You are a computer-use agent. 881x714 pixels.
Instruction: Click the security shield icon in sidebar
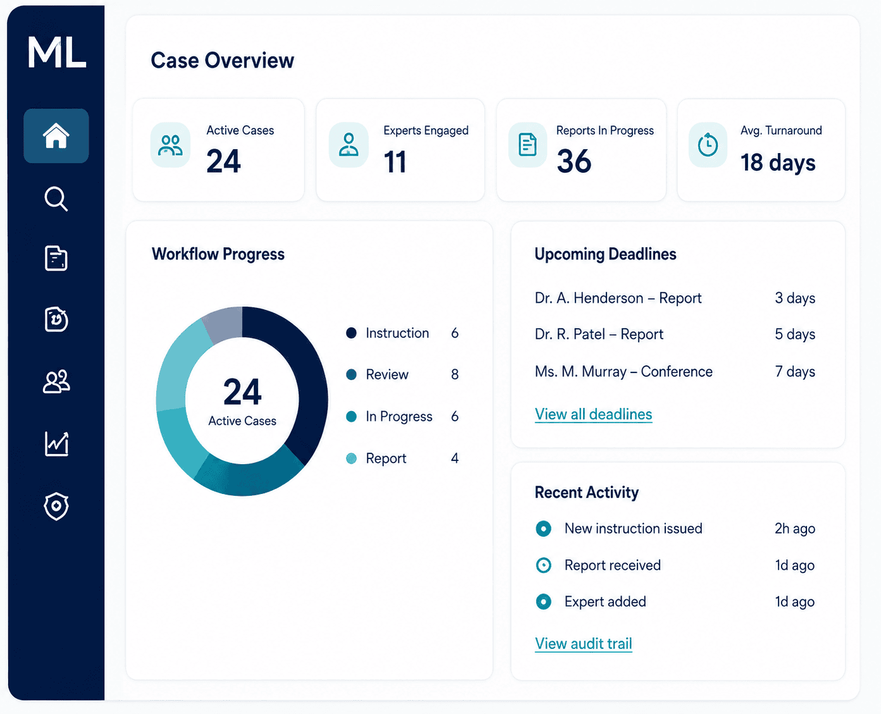pos(56,506)
